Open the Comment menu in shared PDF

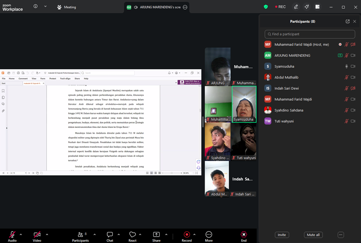pyautogui.click(x=23, y=79)
